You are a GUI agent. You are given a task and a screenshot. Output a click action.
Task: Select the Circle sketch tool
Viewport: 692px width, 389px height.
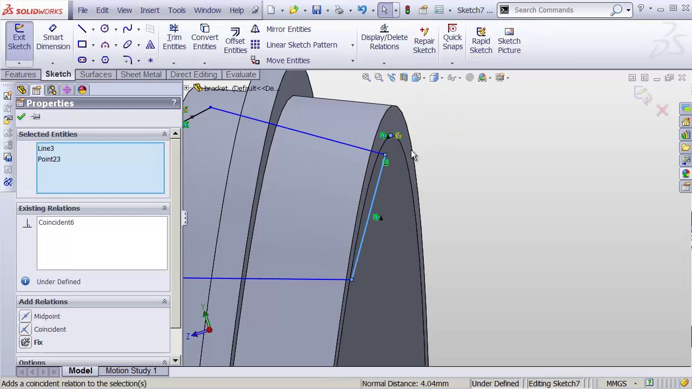(x=105, y=29)
